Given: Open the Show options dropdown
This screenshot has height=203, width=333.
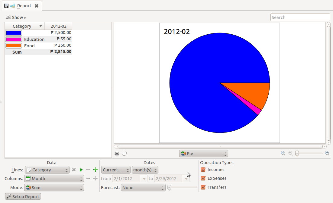Looking at the screenshot, I should coord(16,17).
